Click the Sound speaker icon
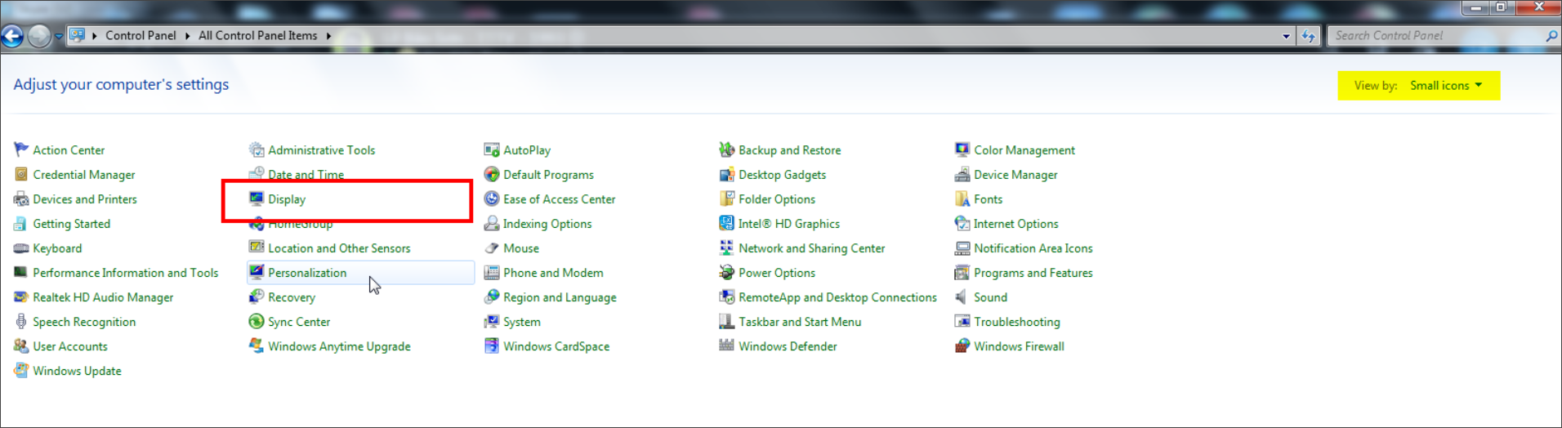 coord(962,297)
